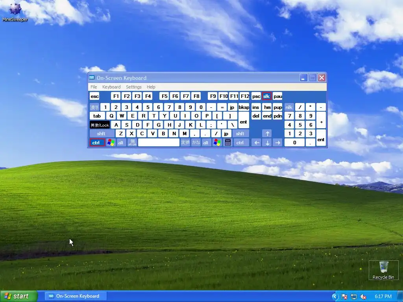The height and width of the screenshot is (302, 403).
Task: Click the main ent key beside brackets
Action: coord(244,120)
